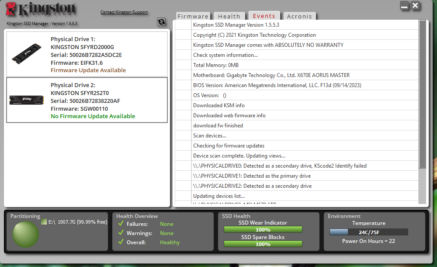
Task: Minimize the Kingston SSD Manager window
Action: pos(404,6)
